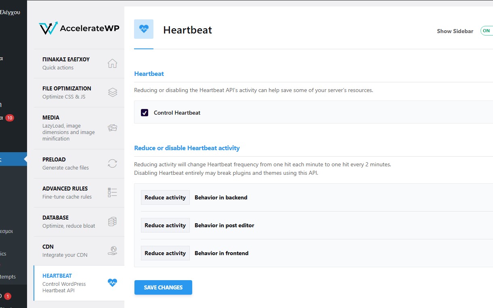Click the home icon beside ΠΙΝΑΚΑΣ ΕΛΕΓΧΟΥ
The height and width of the screenshot is (308, 493).
[x=112, y=63]
